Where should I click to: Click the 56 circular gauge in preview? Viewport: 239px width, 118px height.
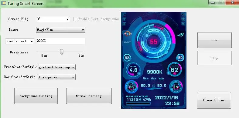[x=131, y=87]
